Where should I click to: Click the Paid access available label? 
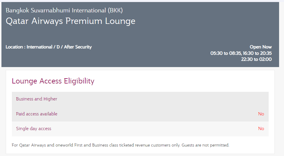(x=37, y=114)
